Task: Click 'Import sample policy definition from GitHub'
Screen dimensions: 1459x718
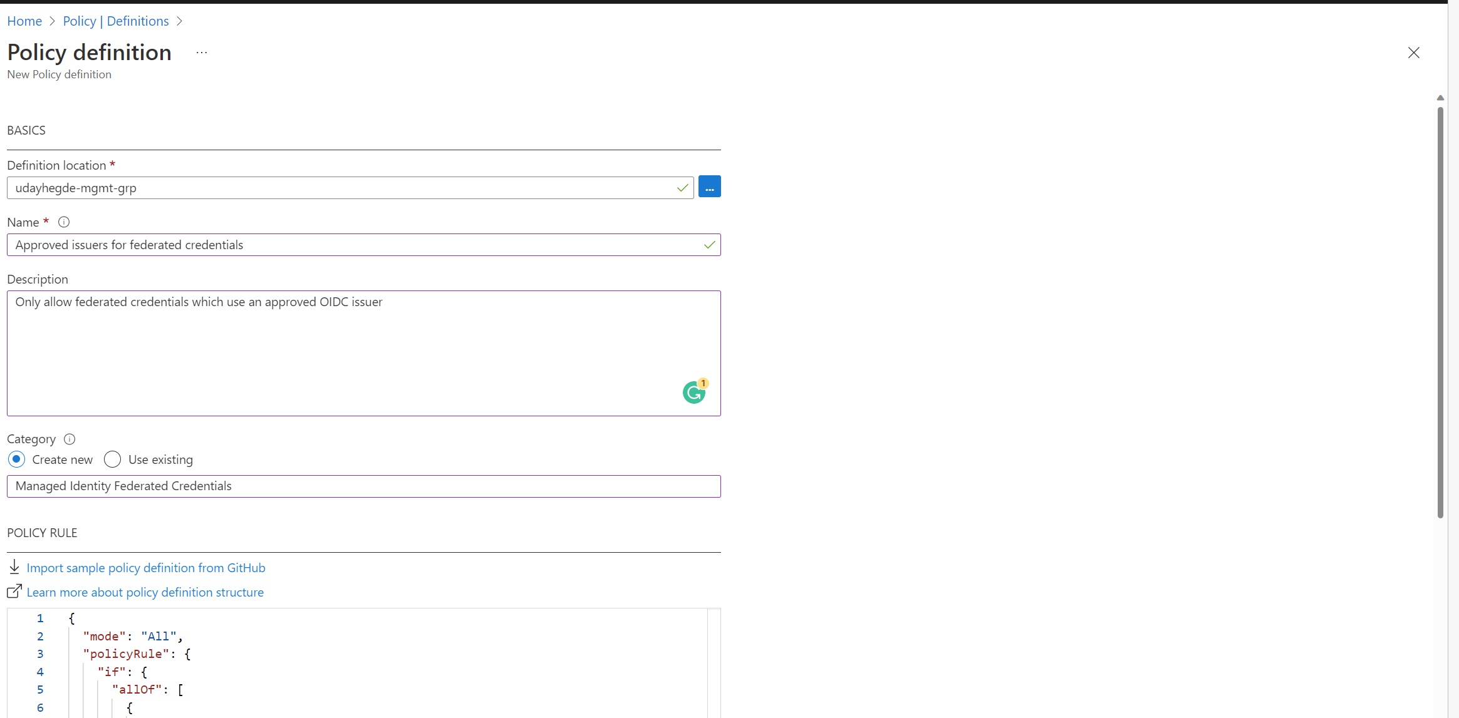Action: [146, 567]
